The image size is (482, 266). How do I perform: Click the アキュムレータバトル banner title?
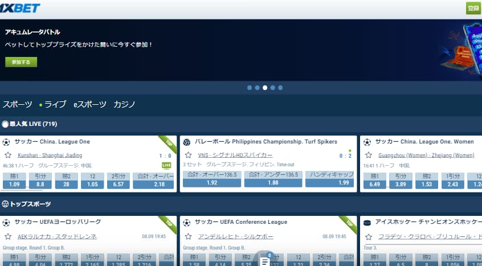pos(32,32)
